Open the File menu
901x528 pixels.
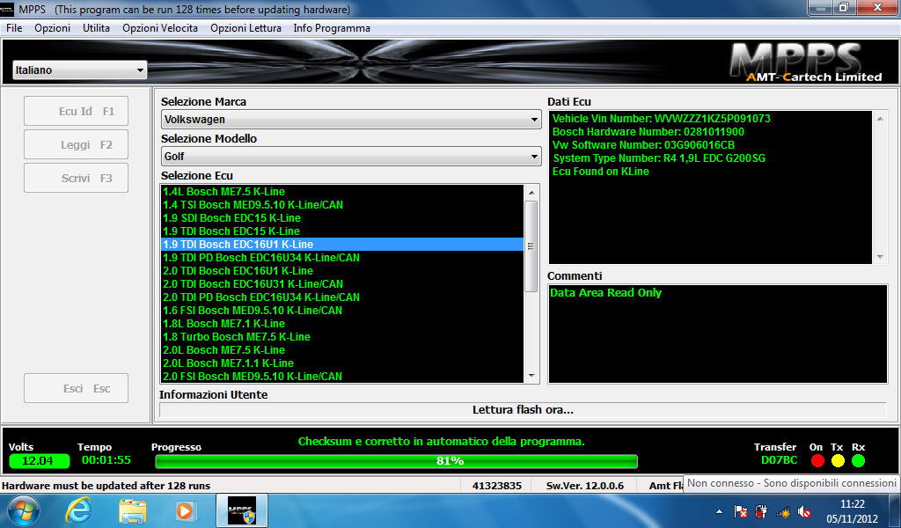point(14,28)
